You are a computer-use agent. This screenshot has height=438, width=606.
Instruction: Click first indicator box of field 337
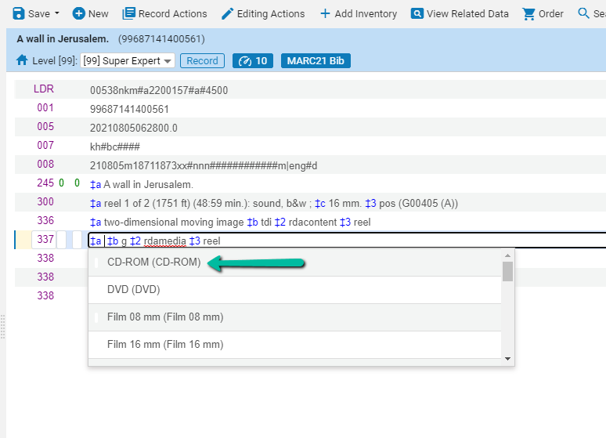coord(62,240)
